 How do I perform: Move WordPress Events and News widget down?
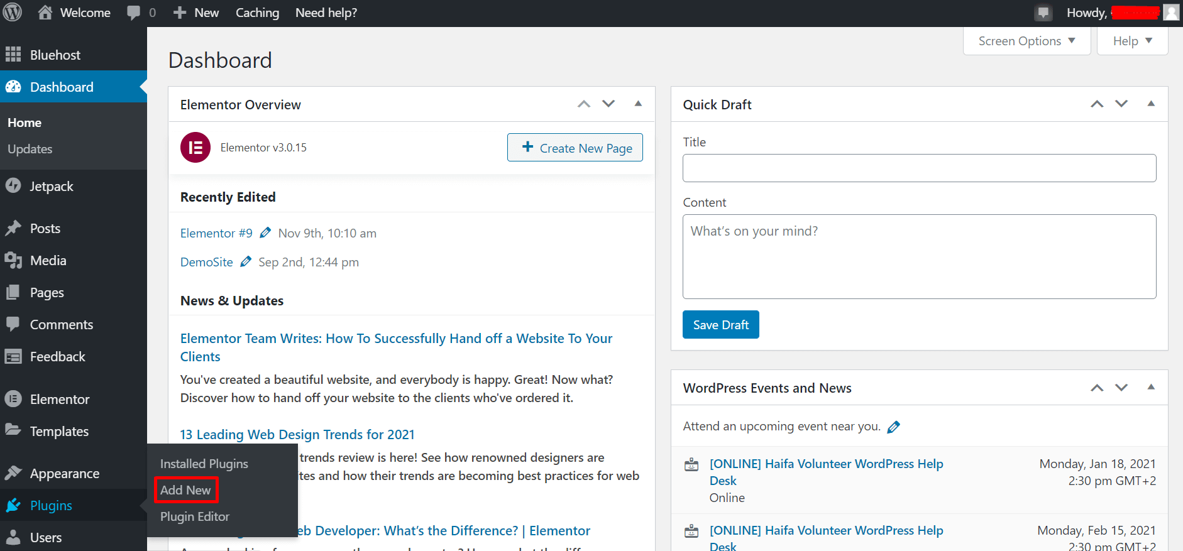tap(1121, 388)
